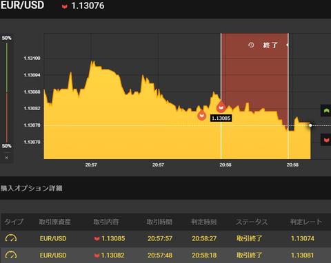Screen dimensions: 331x263
Task: Close the 50% sentiment gauge panel
Action: tap(7, 158)
